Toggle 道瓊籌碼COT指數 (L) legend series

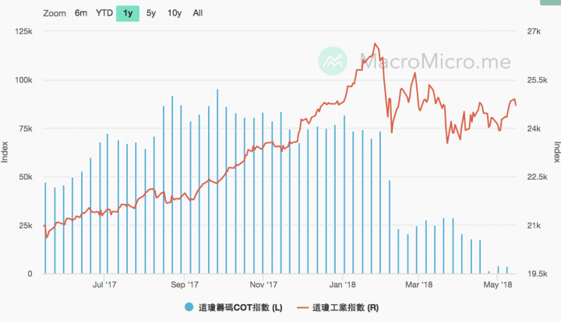pos(240,307)
